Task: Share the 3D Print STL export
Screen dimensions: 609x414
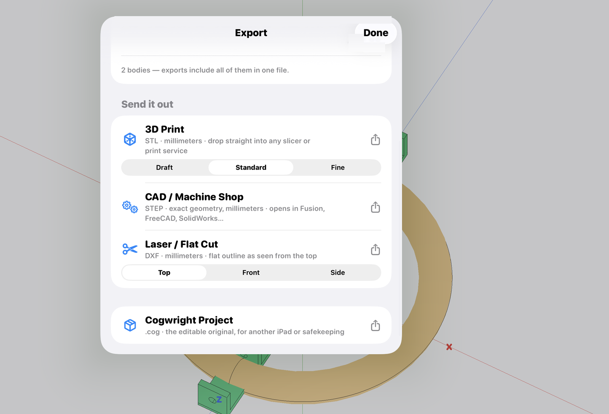Action: click(375, 140)
